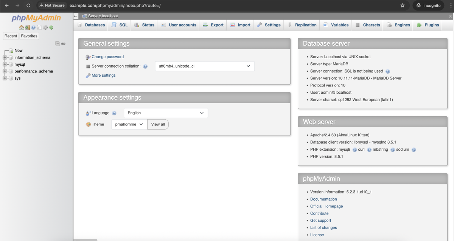Image resolution: width=454 pixels, height=241 pixels.
Task: Click help icon next to Language label
Action: (114, 113)
